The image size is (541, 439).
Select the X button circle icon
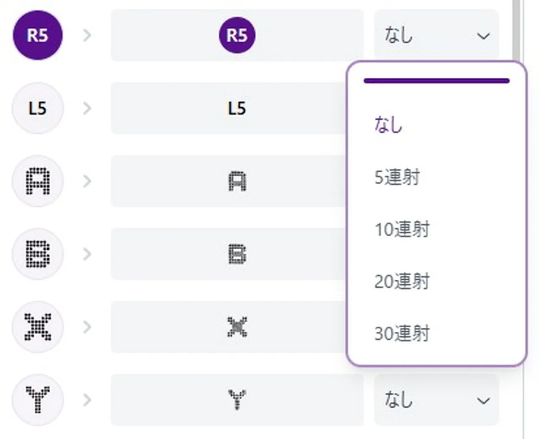pyautogui.click(x=38, y=327)
